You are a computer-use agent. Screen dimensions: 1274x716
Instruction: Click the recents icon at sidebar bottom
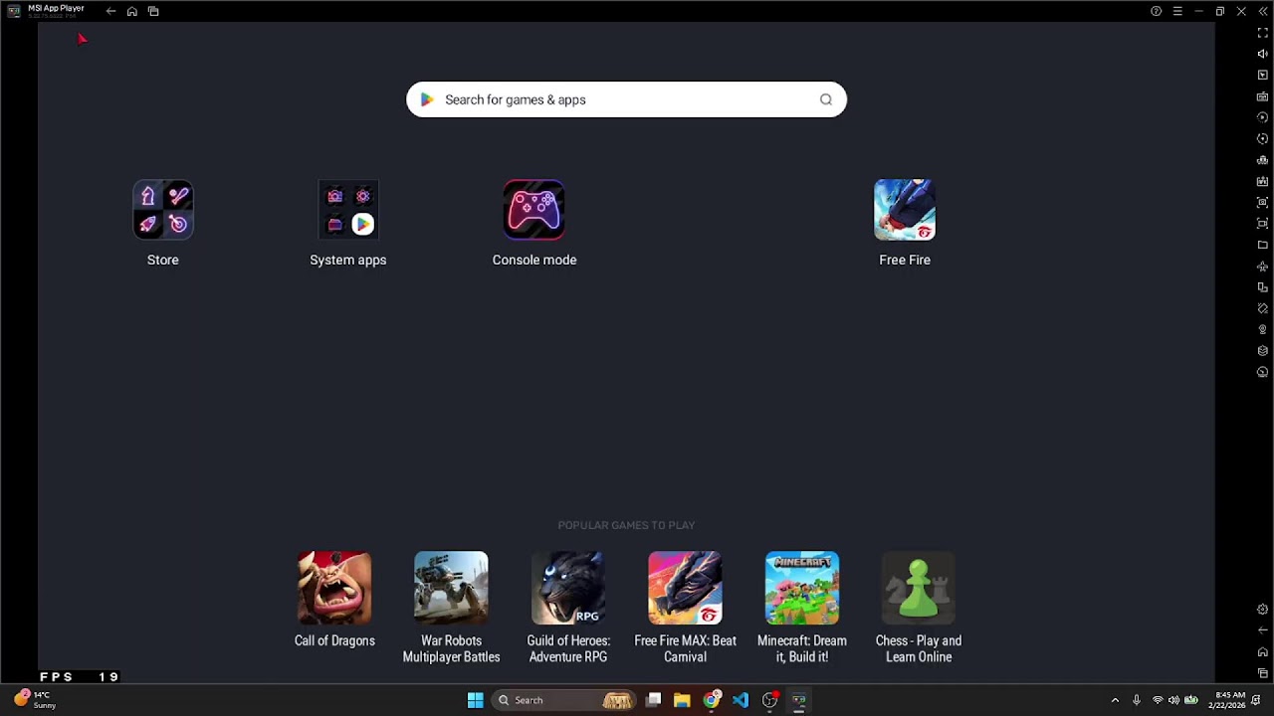[1263, 673]
